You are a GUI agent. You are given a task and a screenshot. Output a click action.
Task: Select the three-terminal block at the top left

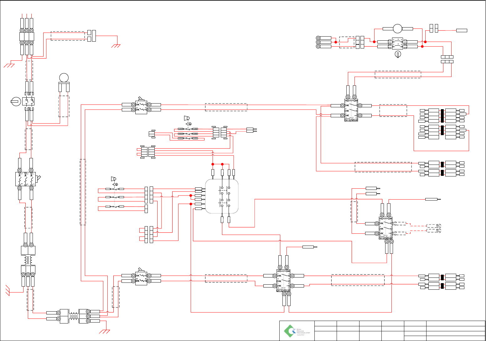pyautogui.click(x=27, y=37)
